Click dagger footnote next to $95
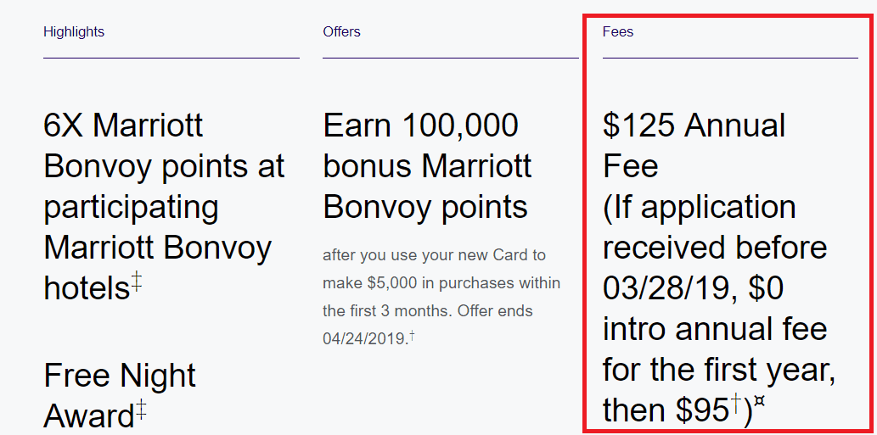Image resolution: width=877 pixels, height=435 pixels. 737,404
